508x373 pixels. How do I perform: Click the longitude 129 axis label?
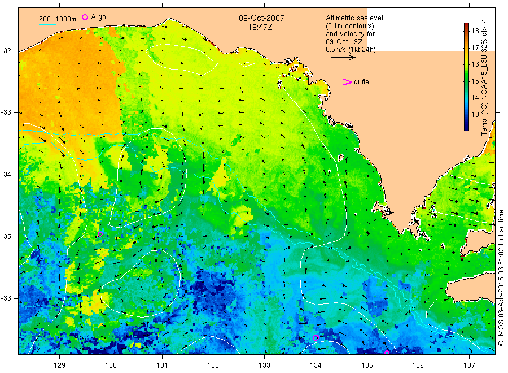[x=60, y=366]
